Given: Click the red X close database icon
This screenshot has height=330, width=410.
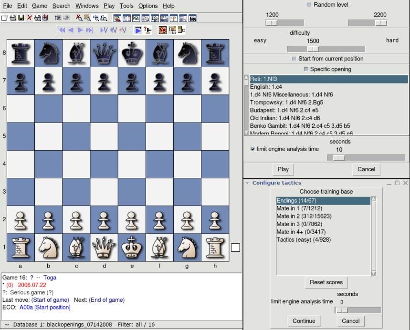Looking at the screenshot, I should (29, 18).
